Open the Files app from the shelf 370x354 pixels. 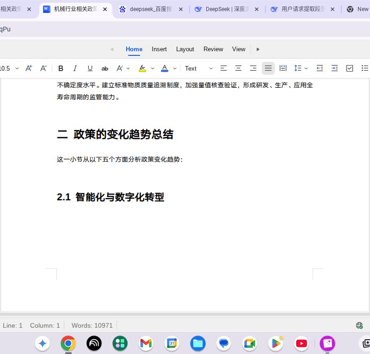(x=198, y=343)
